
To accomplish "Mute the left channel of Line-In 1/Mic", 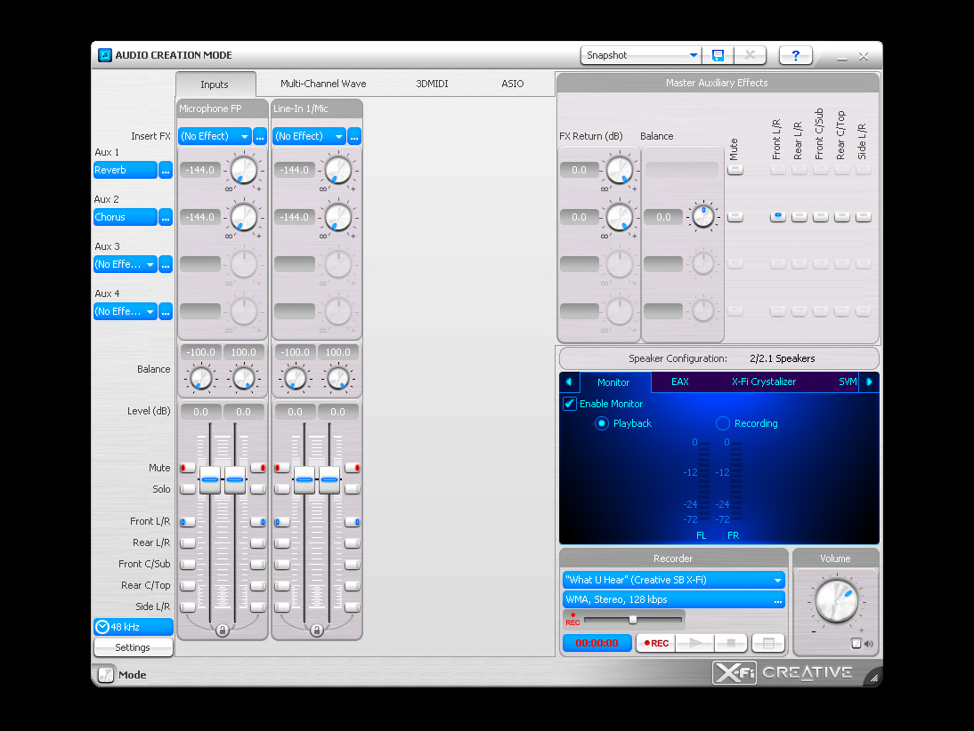I will click(x=281, y=467).
